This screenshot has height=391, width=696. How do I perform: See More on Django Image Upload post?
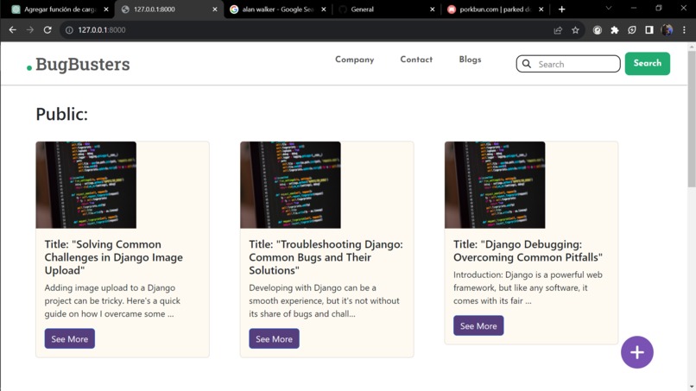point(70,338)
